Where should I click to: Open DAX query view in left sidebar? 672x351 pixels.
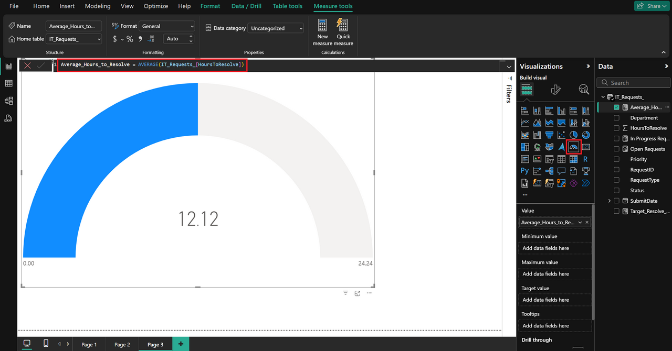(x=8, y=118)
